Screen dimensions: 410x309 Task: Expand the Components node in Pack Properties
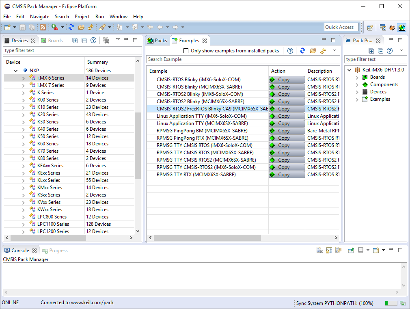pos(357,84)
